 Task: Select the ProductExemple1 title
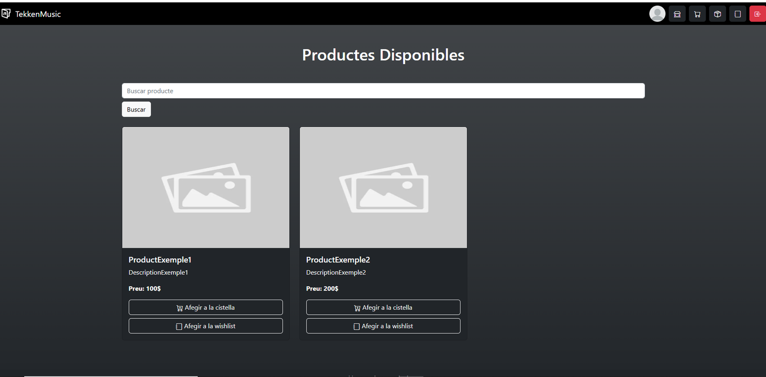[x=160, y=260]
